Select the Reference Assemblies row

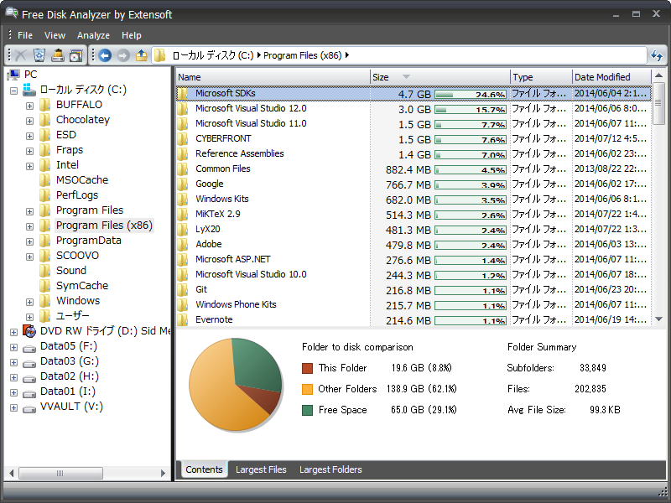(x=414, y=153)
